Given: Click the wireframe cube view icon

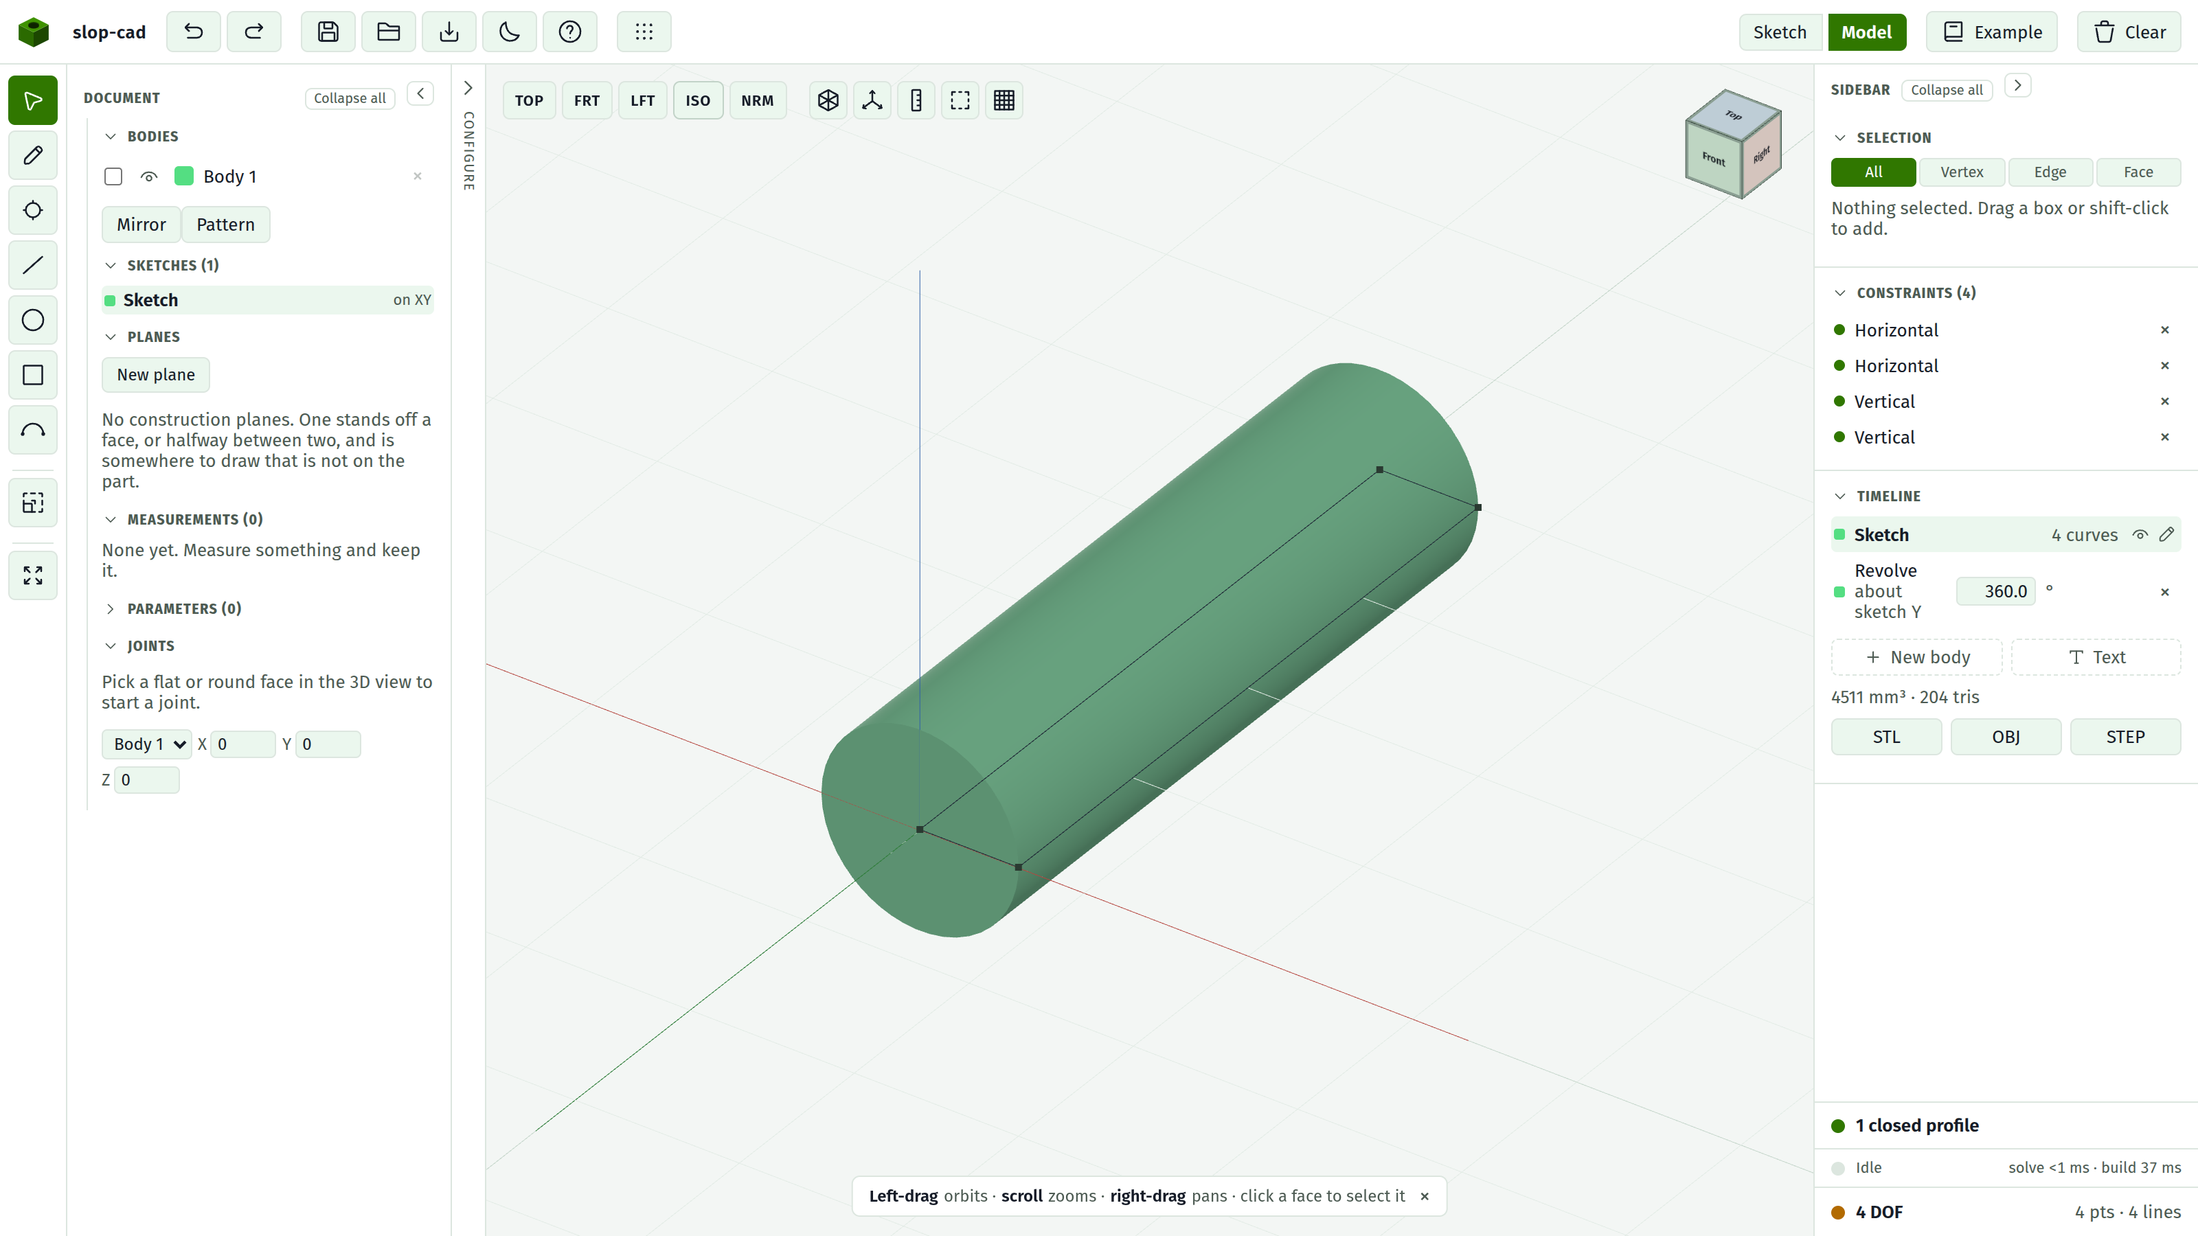Looking at the screenshot, I should 828,101.
